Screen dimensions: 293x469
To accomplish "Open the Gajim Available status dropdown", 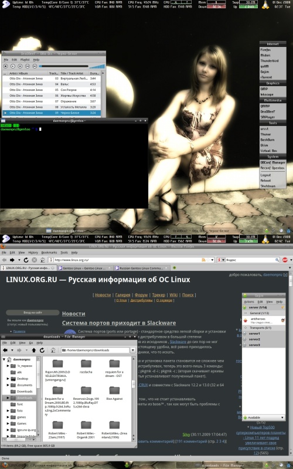I will [264, 417].
